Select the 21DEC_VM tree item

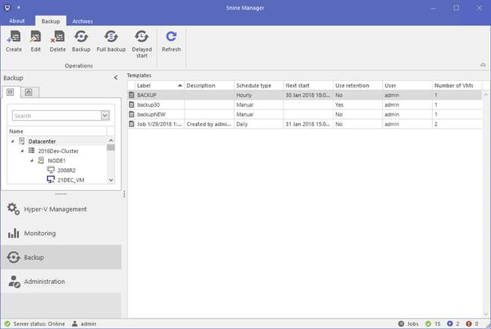(71, 180)
